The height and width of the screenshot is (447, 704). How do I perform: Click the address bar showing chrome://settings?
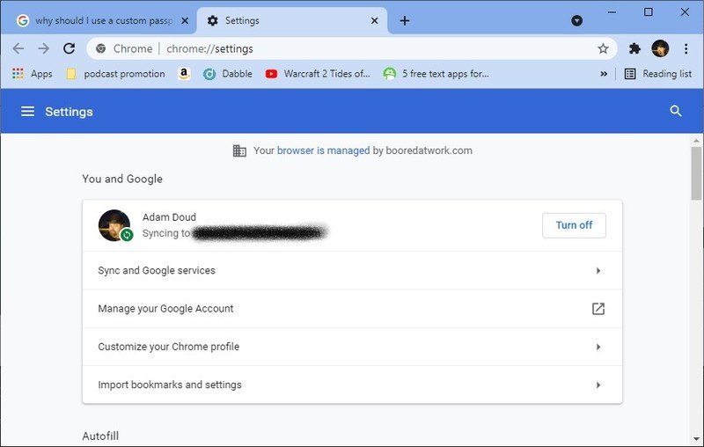click(x=352, y=48)
